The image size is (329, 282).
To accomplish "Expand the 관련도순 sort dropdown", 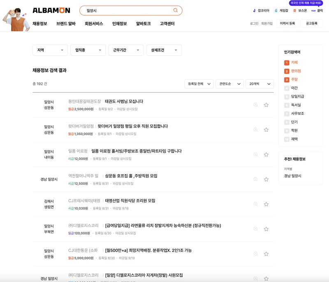I will (x=229, y=83).
